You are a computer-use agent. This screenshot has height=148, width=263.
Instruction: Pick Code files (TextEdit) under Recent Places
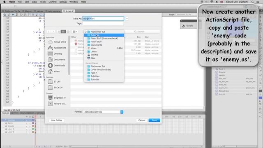(104, 69)
